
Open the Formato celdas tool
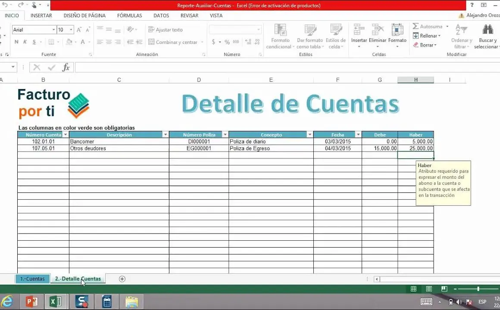pos(397,30)
